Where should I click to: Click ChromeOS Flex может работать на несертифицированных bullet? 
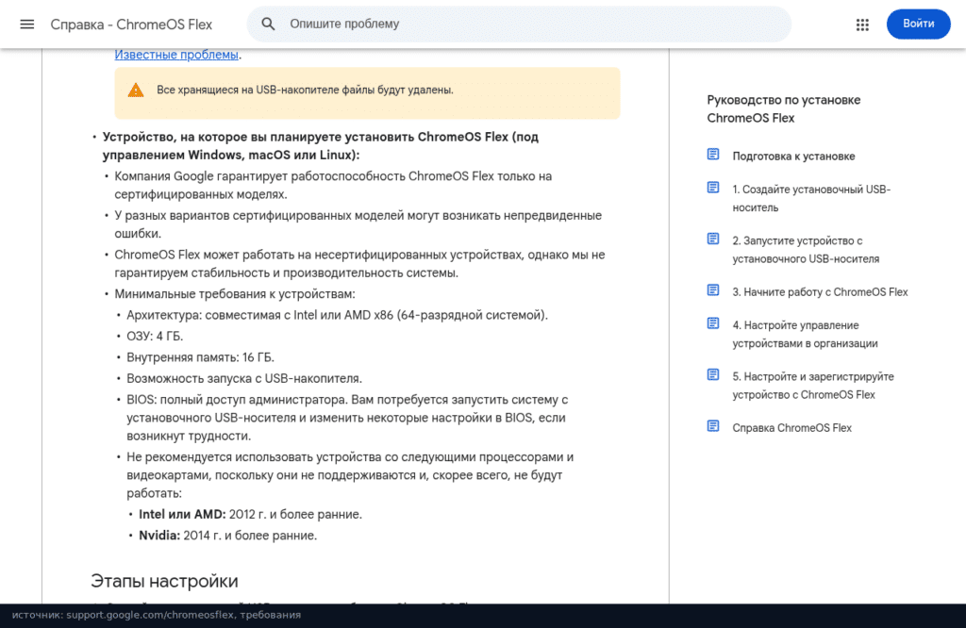(x=359, y=263)
